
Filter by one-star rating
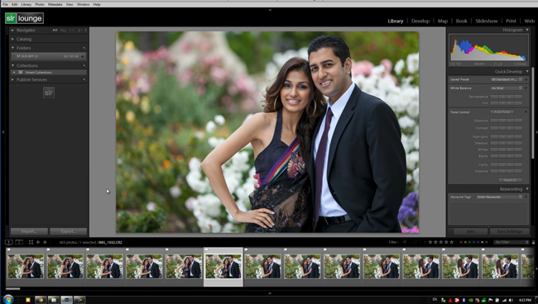[x=430, y=242]
